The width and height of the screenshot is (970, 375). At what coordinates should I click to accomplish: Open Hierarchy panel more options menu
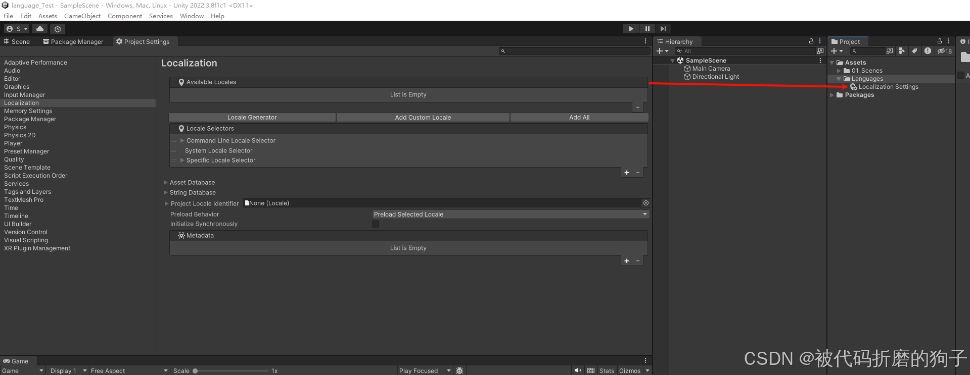coord(820,41)
